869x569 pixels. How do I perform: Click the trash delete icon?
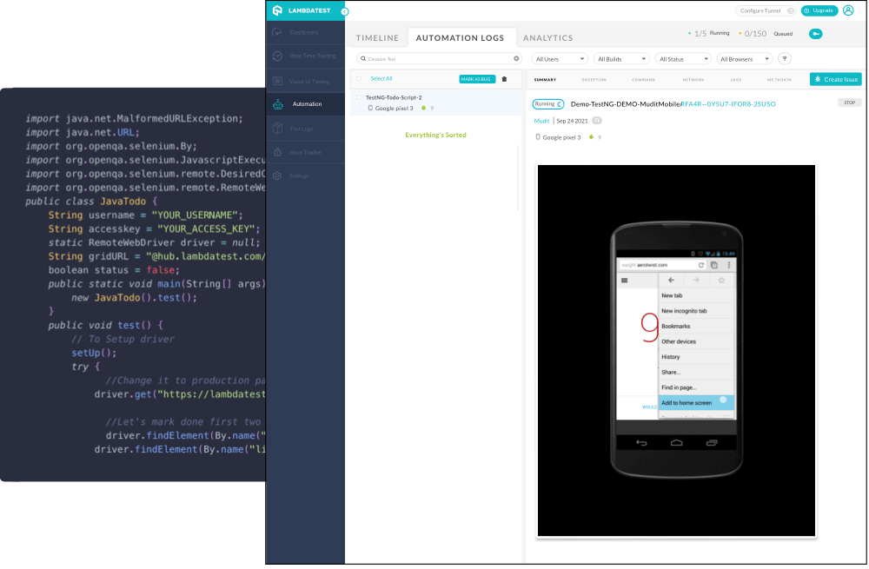504,79
